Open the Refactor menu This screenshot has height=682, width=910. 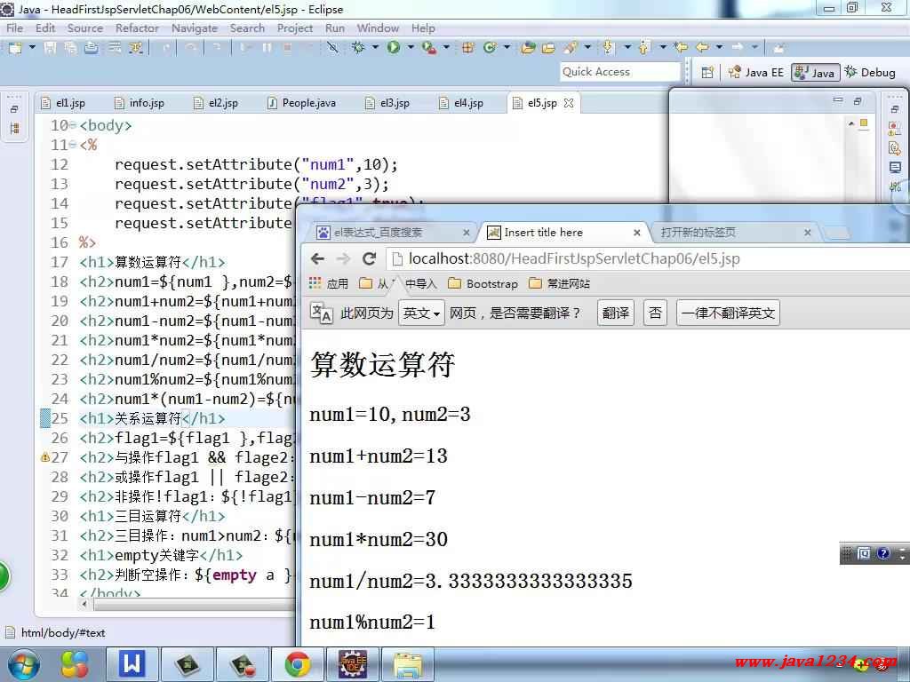tap(137, 28)
